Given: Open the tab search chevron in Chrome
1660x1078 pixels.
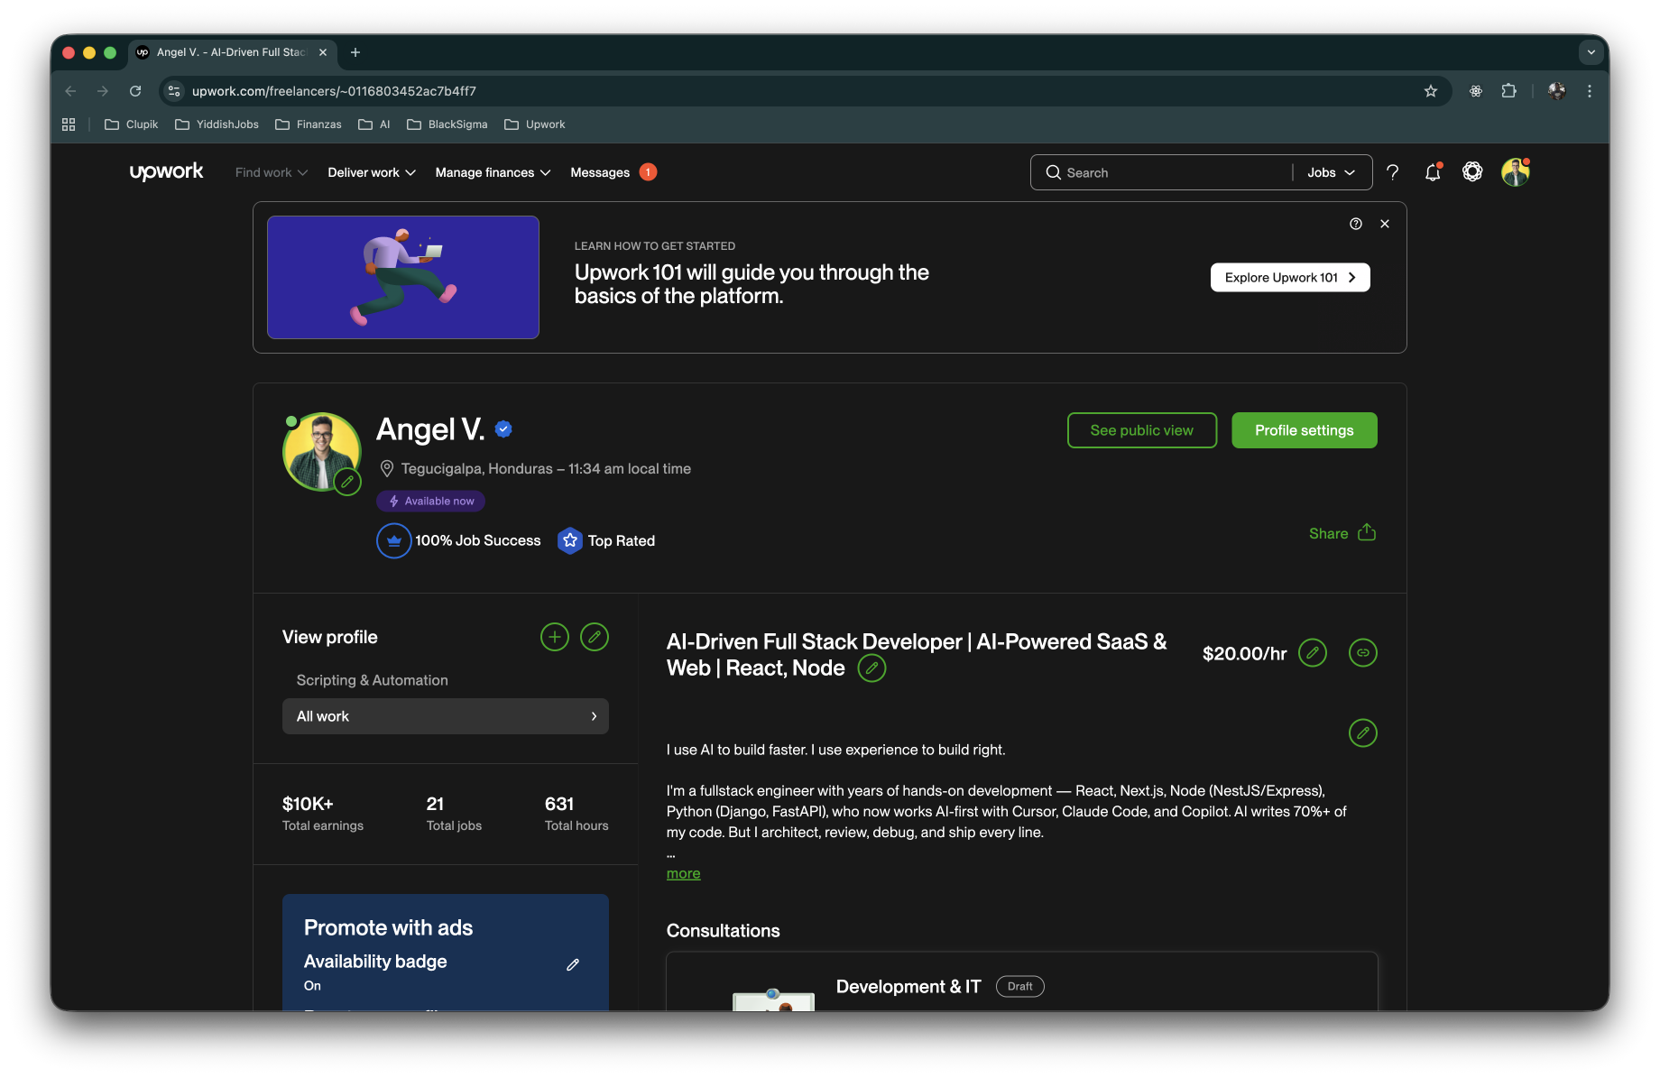Looking at the screenshot, I should [x=1591, y=52].
